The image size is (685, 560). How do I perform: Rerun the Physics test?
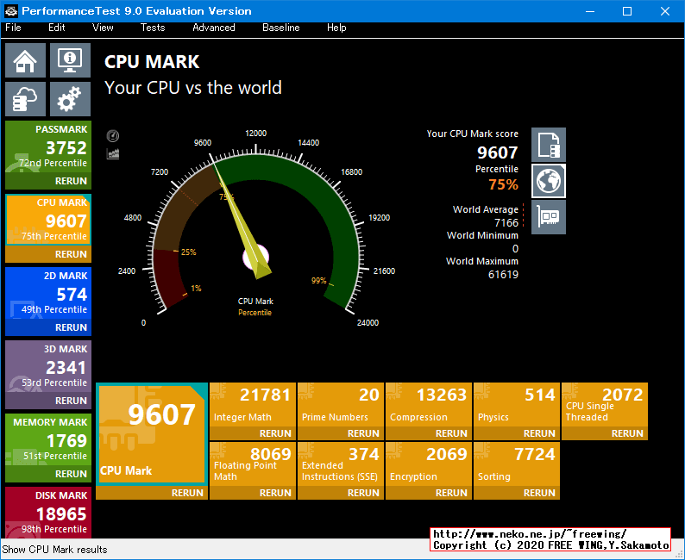[517, 433]
